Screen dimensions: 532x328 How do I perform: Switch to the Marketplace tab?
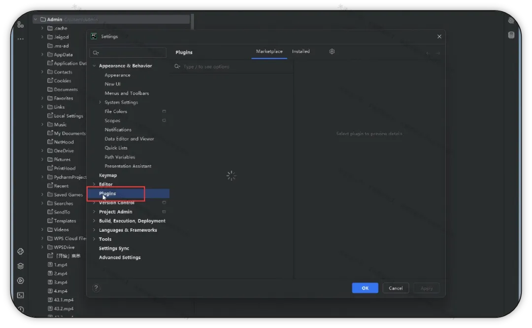269,52
